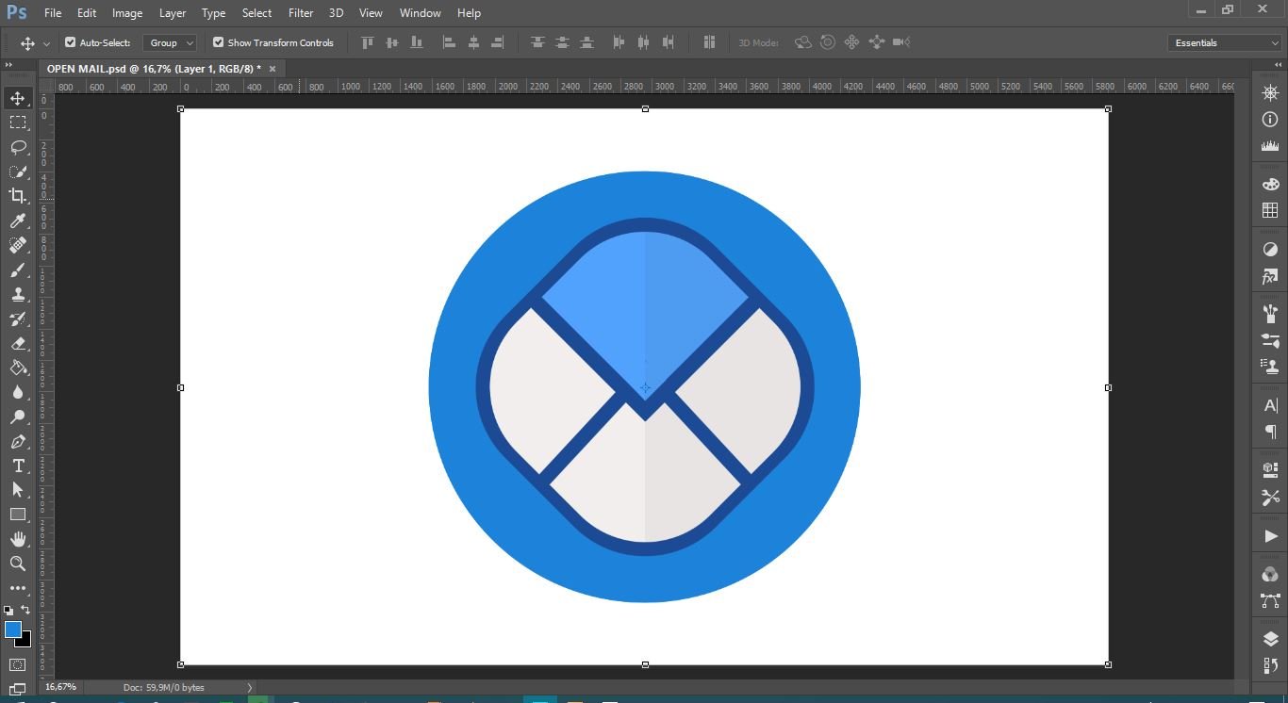Screen dimensions: 1288x703
Task: Select the Lasso tool
Action: (x=18, y=147)
